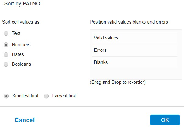Select the Errors row in position list
184x132 pixels.
134,50
